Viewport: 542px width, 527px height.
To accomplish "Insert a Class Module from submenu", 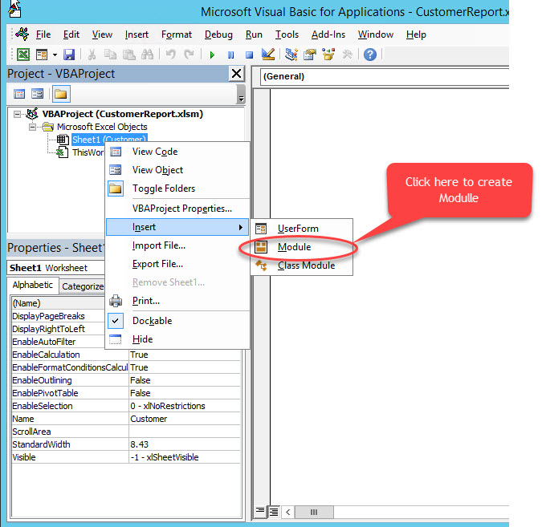I will (301, 266).
